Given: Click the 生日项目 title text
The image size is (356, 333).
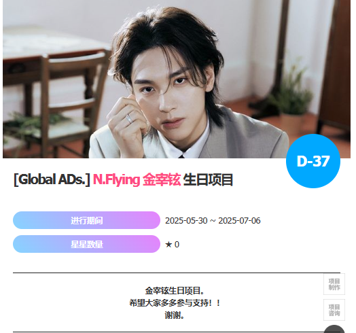Looking at the screenshot, I should (208, 179).
